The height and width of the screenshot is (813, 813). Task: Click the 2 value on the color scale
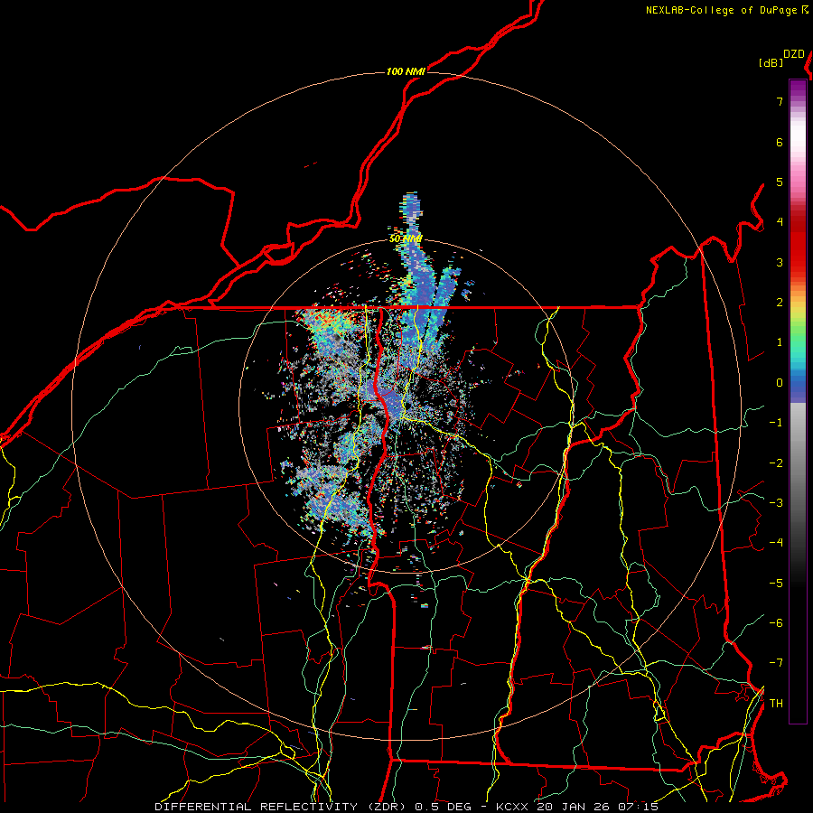pyautogui.click(x=780, y=303)
